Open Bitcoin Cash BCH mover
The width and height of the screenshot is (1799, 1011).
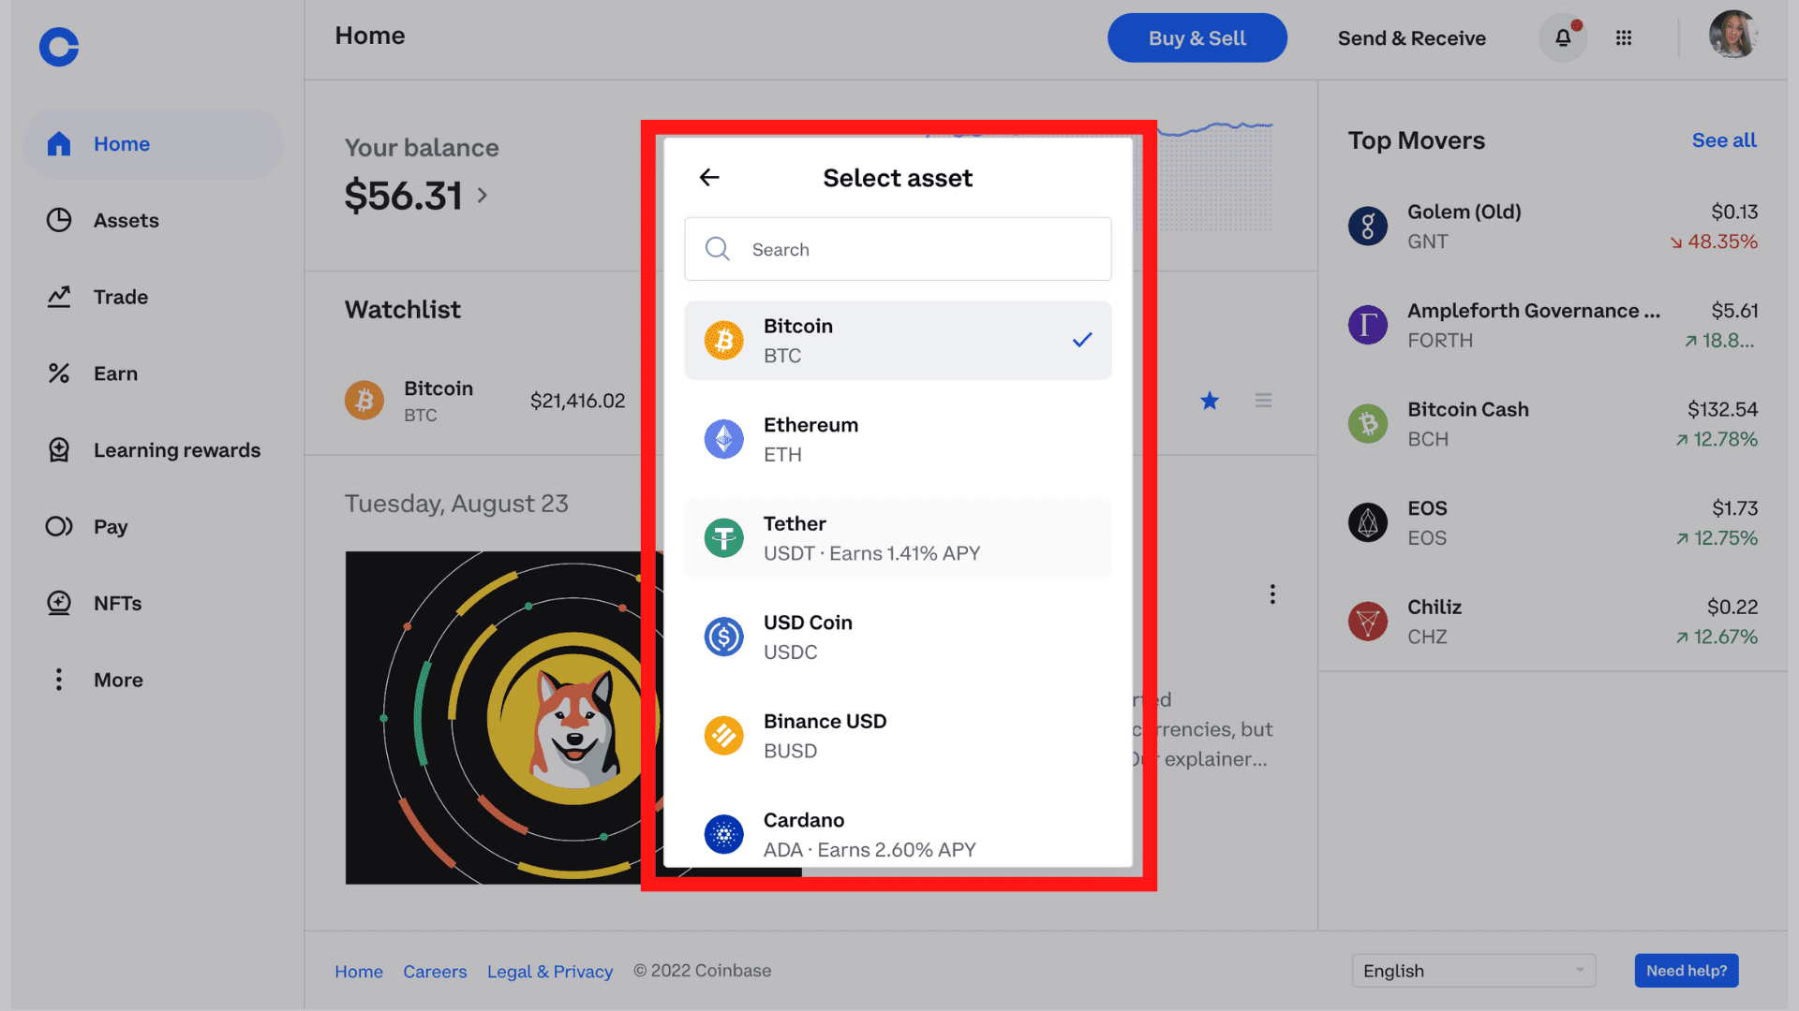[x=1553, y=424]
